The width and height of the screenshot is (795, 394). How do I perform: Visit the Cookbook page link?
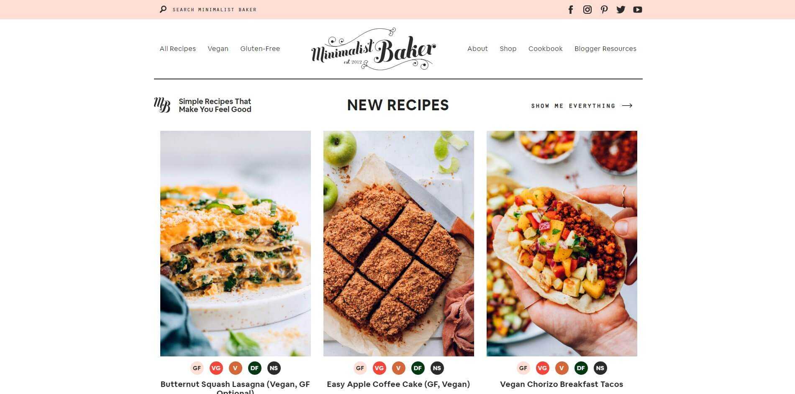[x=546, y=48]
